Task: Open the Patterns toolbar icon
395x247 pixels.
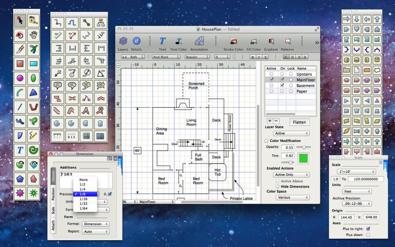Action: pos(287,43)
